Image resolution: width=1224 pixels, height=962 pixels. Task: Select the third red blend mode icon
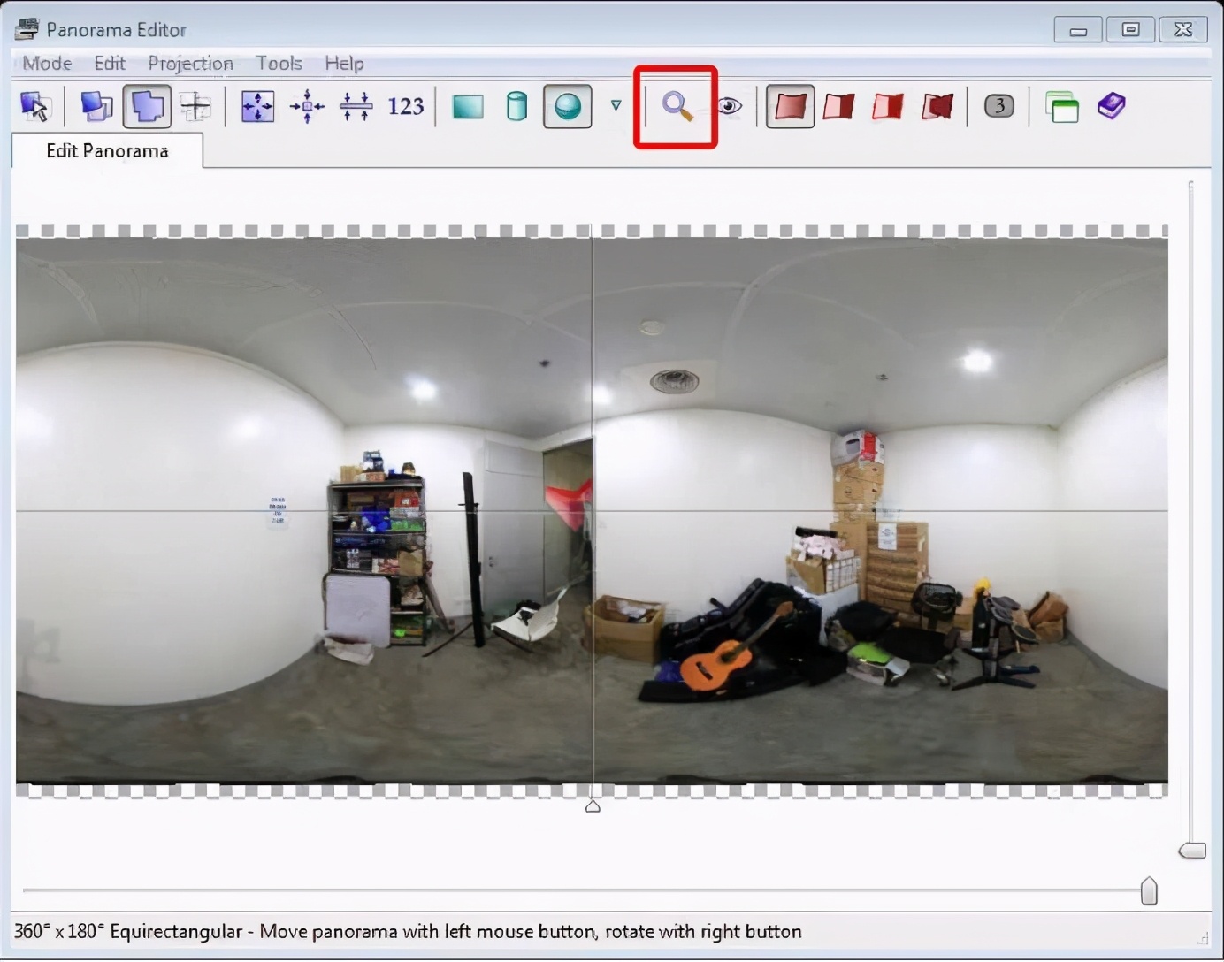pyautogui.click(x=888, y=107)
